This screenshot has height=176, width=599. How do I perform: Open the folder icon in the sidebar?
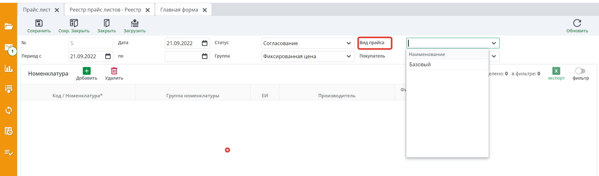[x=9, y=26]
